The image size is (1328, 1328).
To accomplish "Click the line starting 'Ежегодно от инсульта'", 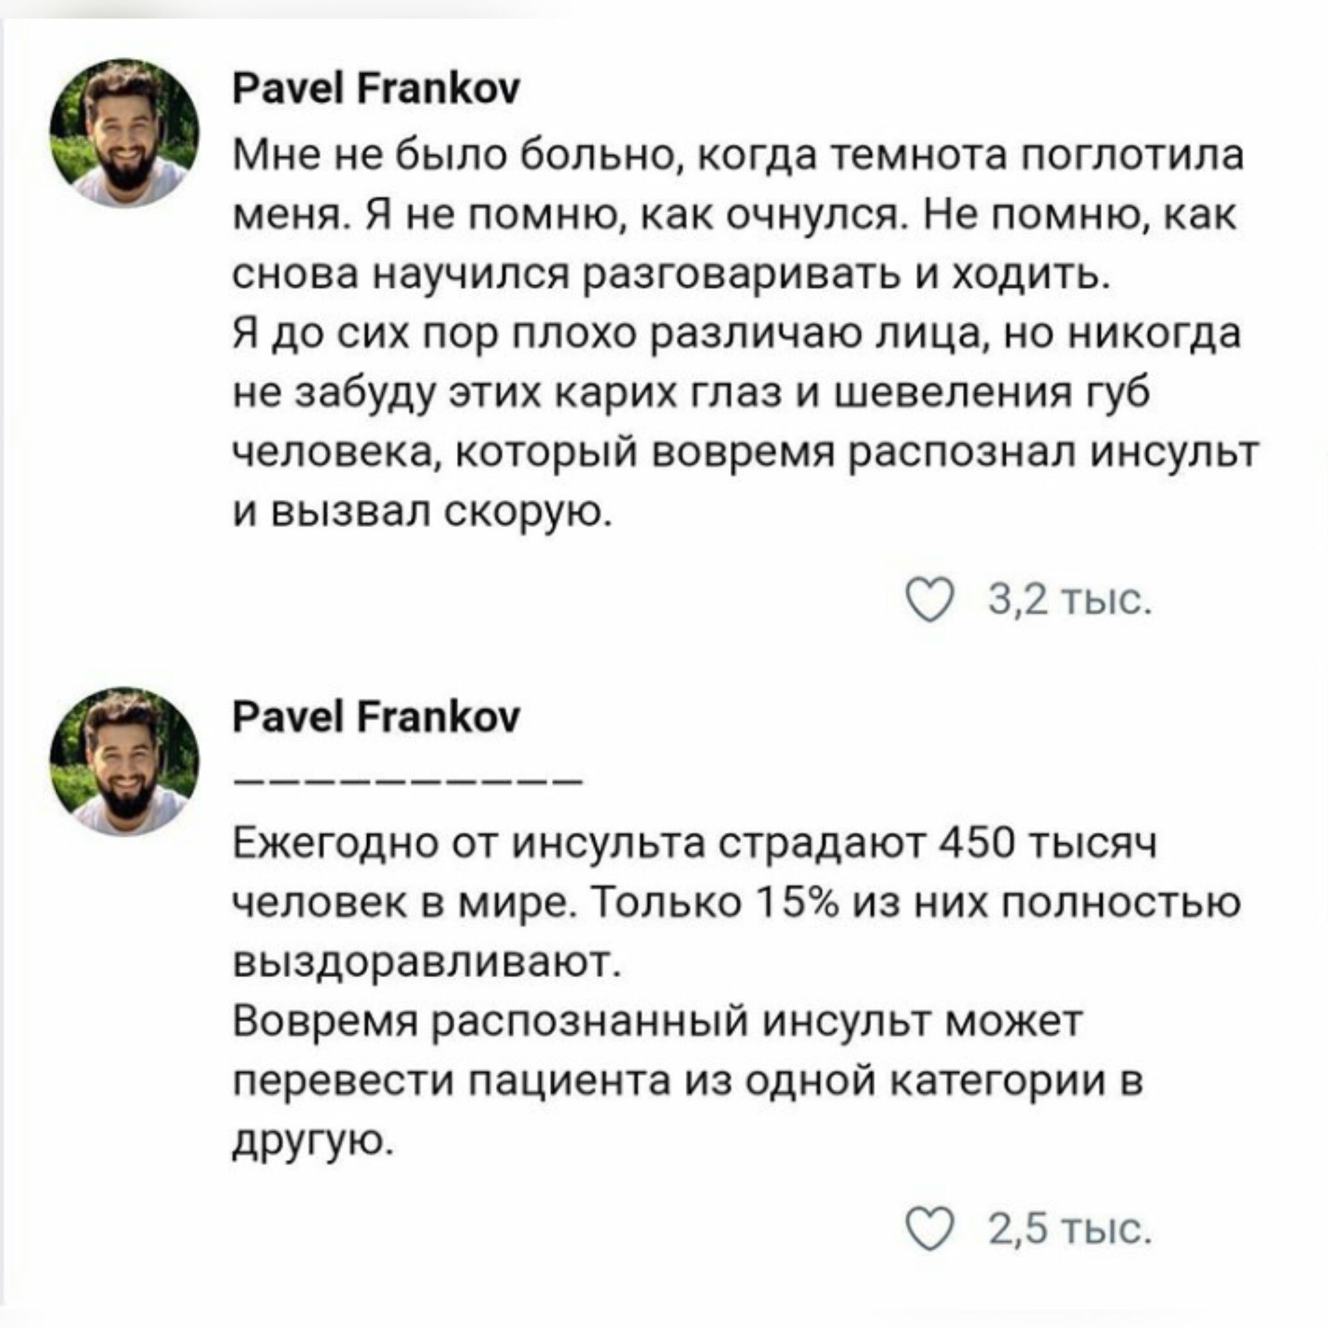I will tap(696, 844).
